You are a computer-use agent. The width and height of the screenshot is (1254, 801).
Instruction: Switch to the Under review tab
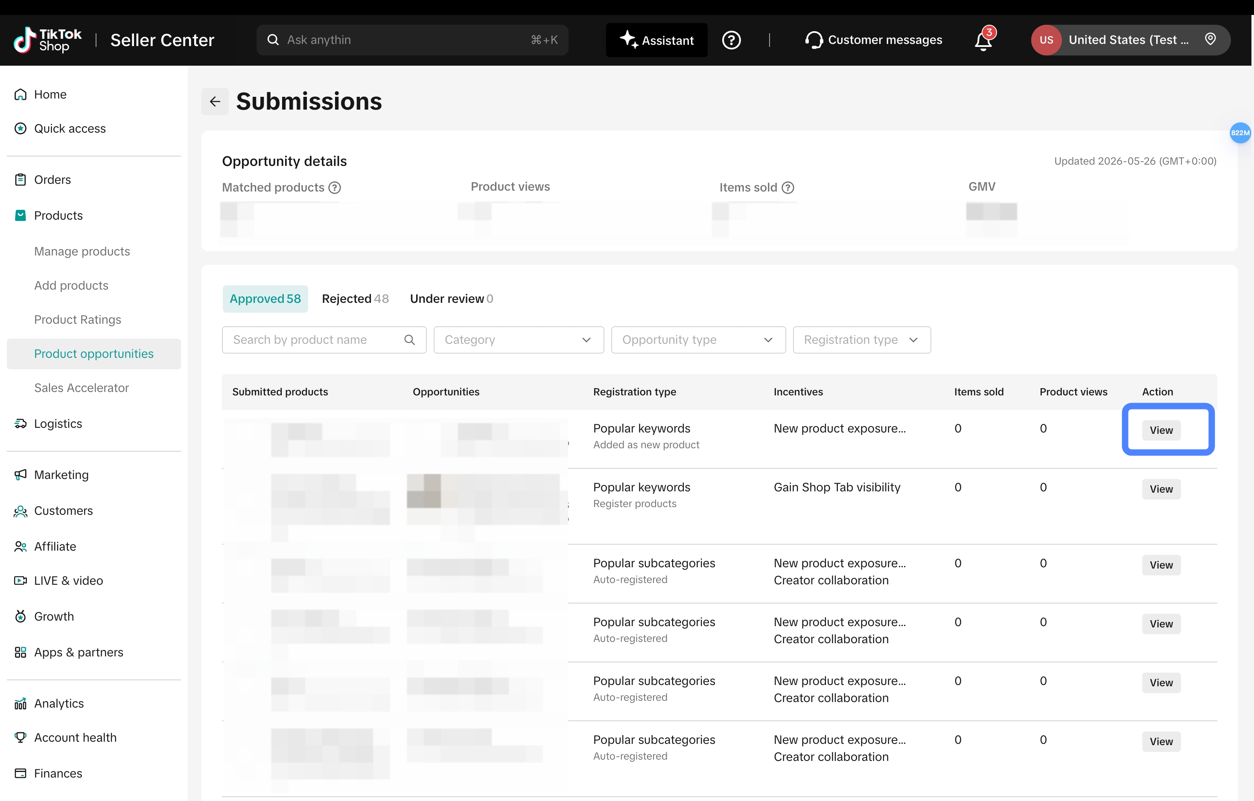tap(452, 299)
